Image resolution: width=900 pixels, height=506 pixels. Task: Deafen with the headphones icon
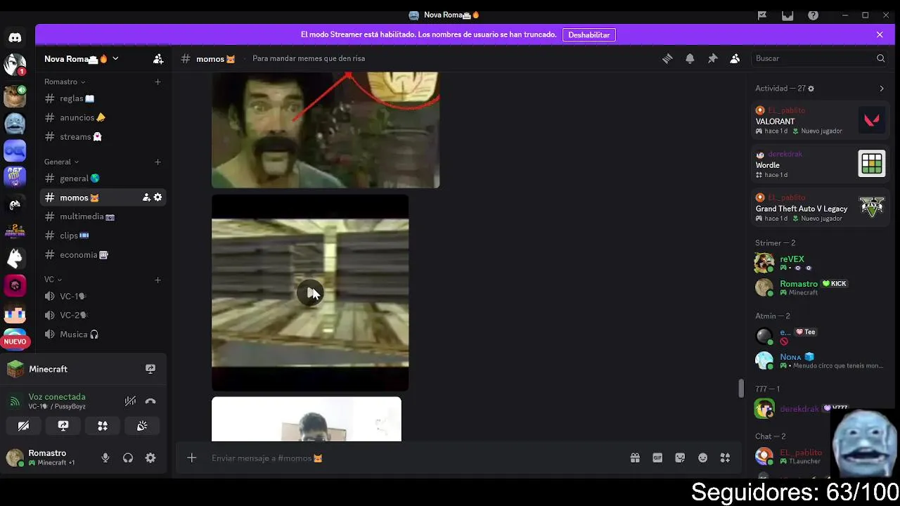coord(128,458)
